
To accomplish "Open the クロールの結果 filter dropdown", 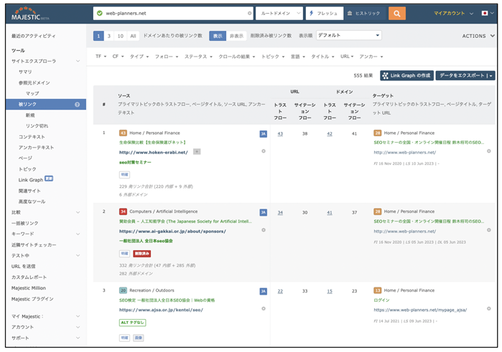I will (x=237, y=57).
